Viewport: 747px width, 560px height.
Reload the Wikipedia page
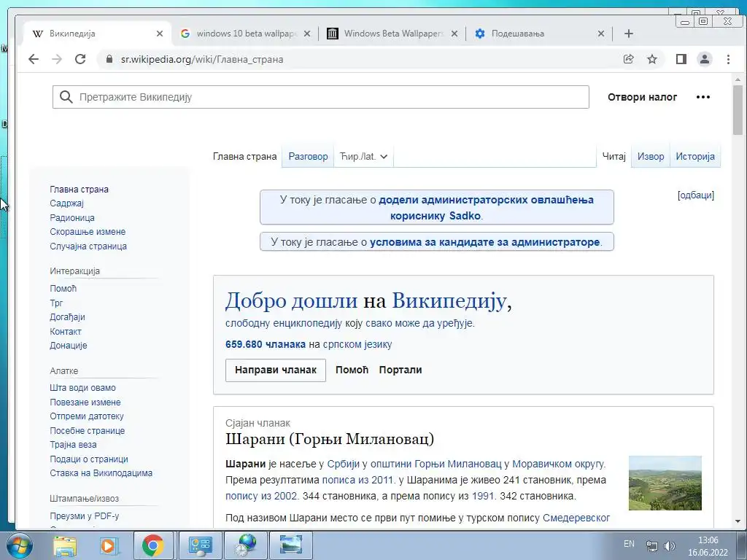coord(80,59)
